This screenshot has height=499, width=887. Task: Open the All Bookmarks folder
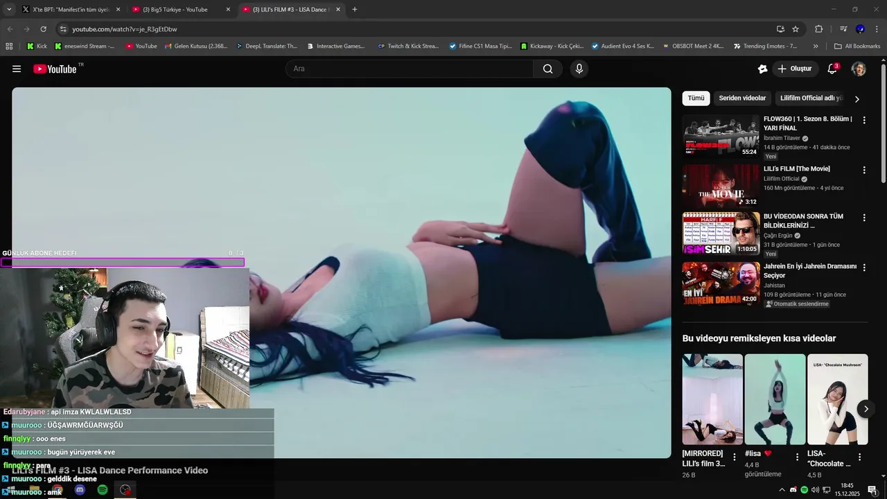click(x=857, y=46)
